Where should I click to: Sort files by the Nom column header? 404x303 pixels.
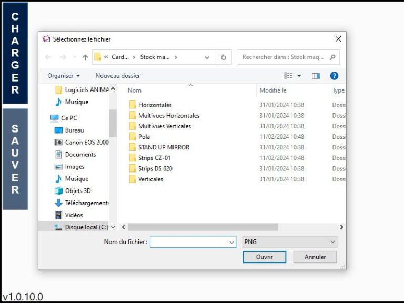pyautogui.click(x=135, y=90)
